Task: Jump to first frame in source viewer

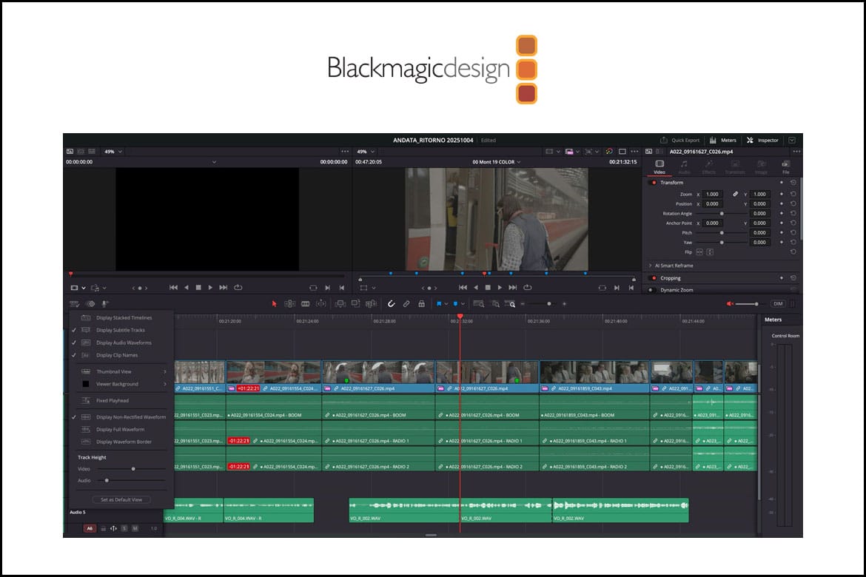Action: tap(173, 288)
